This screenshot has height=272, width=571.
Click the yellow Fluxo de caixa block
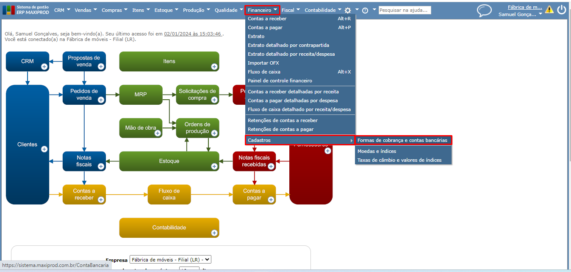pyautogui.click(x=169, y=194)
